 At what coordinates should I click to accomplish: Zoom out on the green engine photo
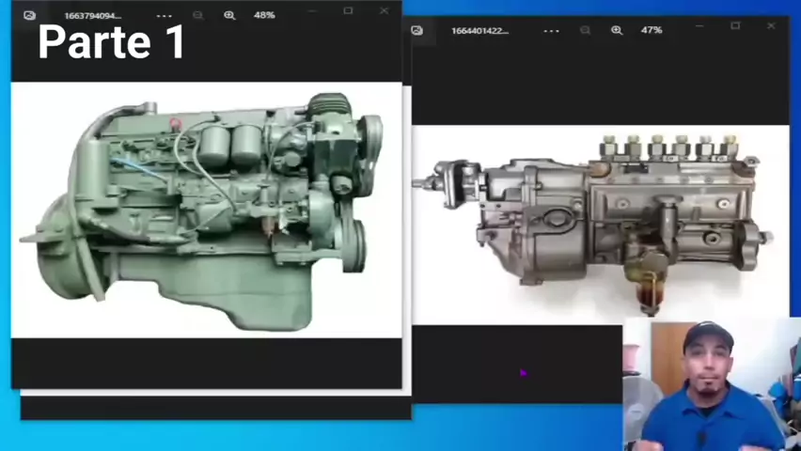tap(197, 16)
